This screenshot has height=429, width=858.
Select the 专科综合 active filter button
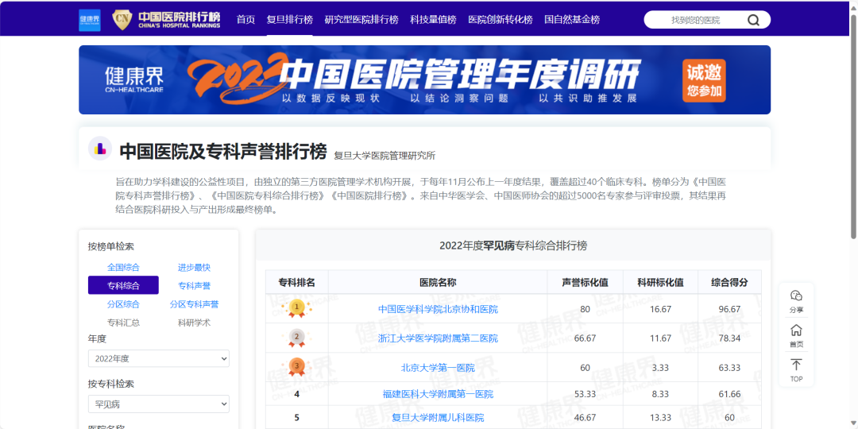123,285
